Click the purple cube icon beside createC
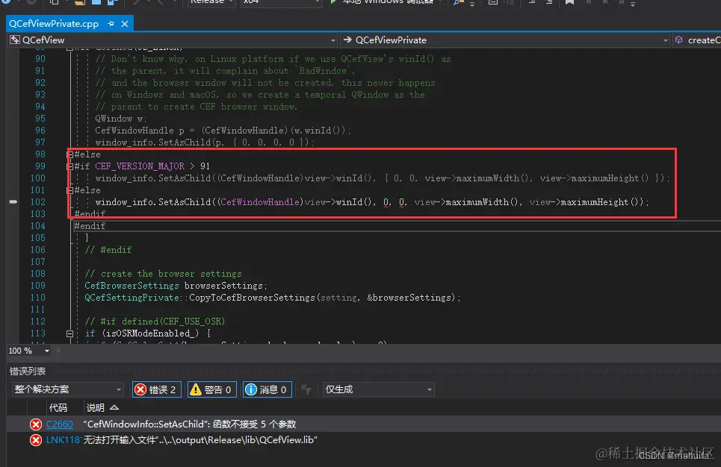The image size is (721, 467). coord(678,40)
